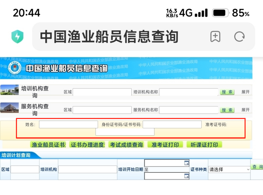Viewport: 263px width, 195px height.
Task: Reload the page with refresh icon
Action: 239,37
